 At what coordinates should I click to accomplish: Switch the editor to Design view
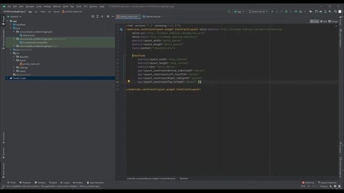pos(333,21)
